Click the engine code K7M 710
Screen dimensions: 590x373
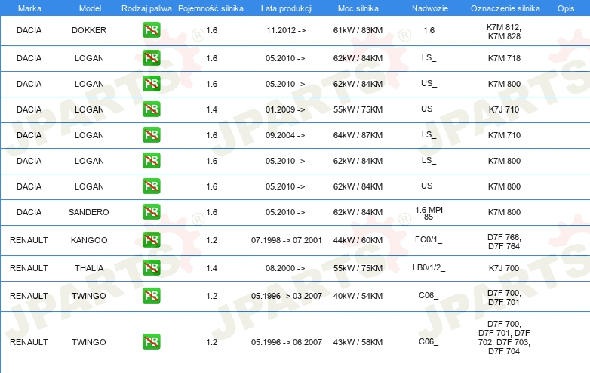coord(504,135)
